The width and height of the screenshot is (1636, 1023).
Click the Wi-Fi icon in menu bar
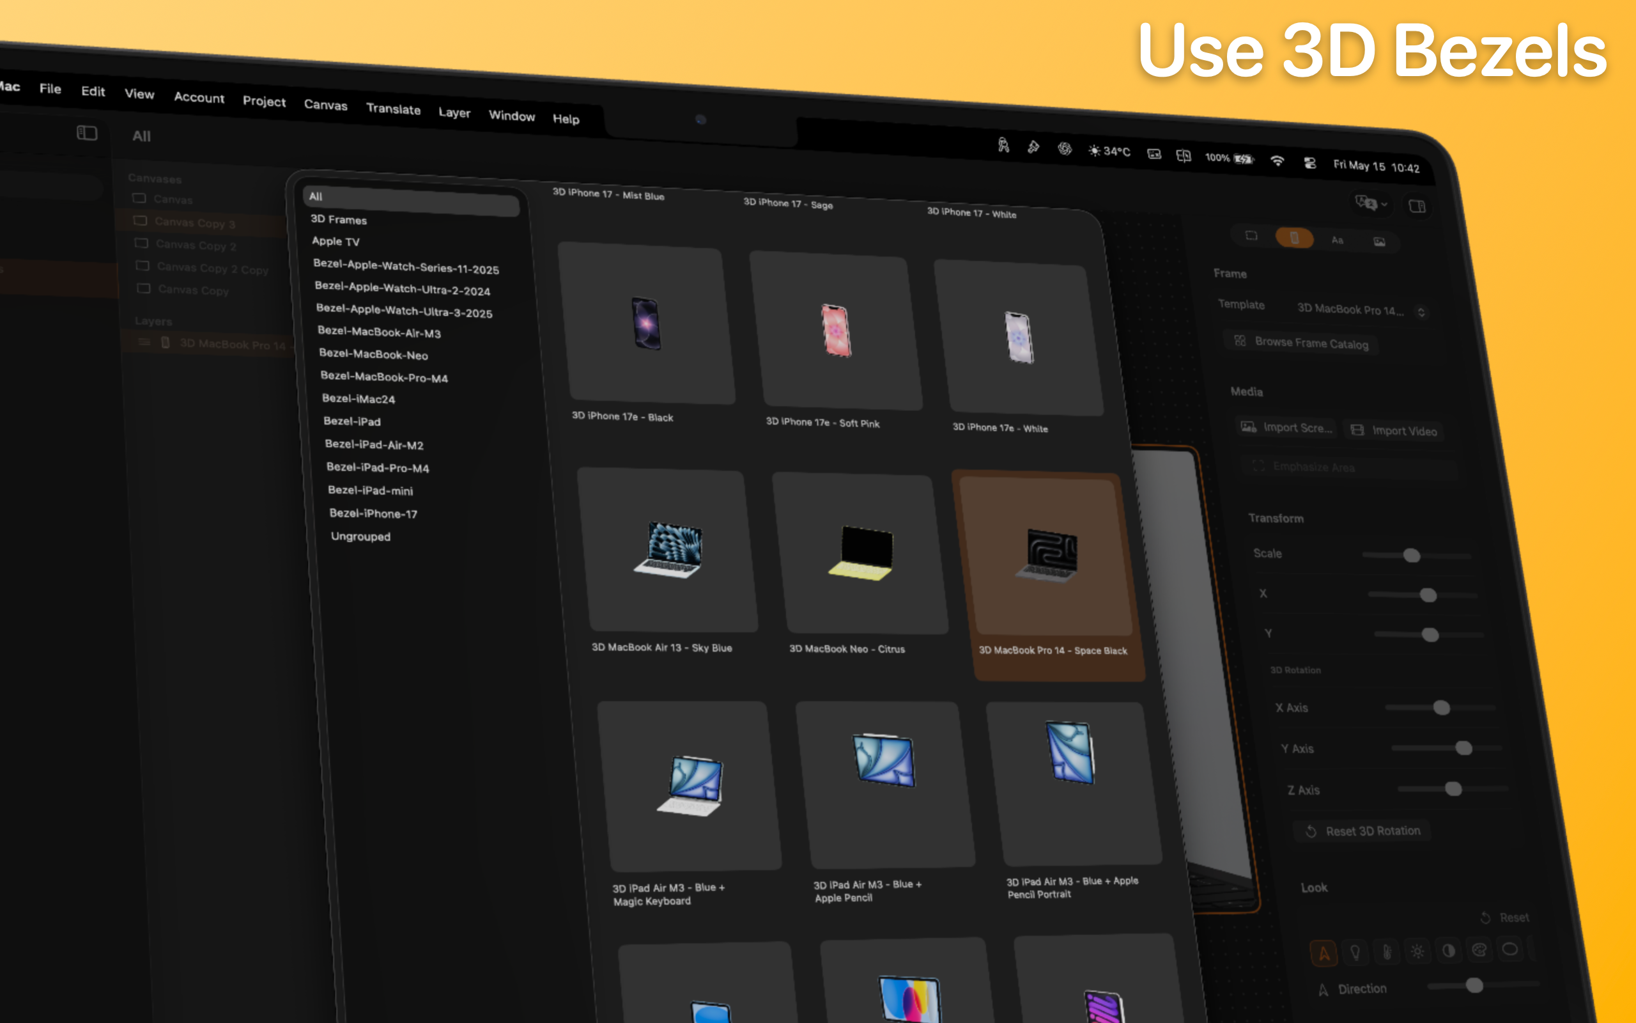(x=1276, y=160)
